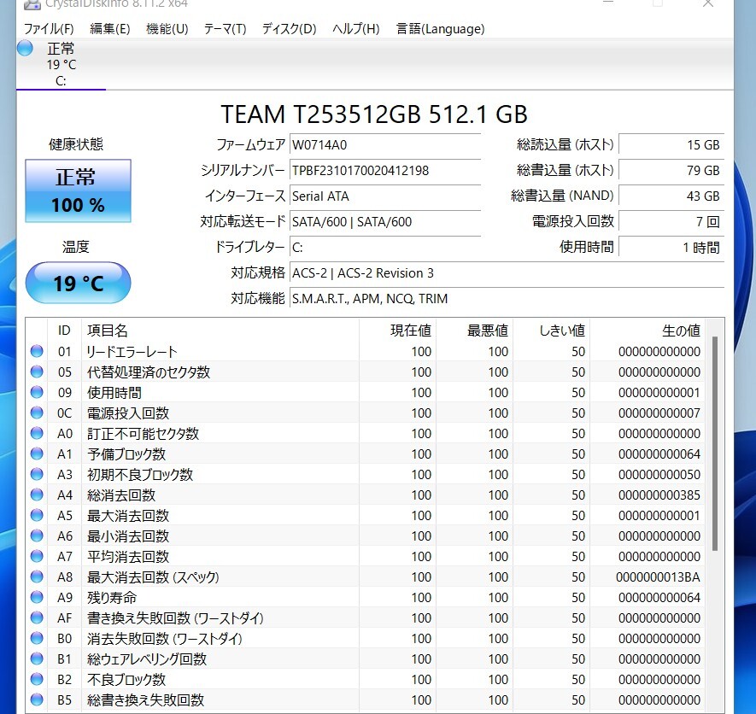Select the C: drive status icon at top
The height and width of the screenshot is (714, 756).
click(x=25, y=48)
